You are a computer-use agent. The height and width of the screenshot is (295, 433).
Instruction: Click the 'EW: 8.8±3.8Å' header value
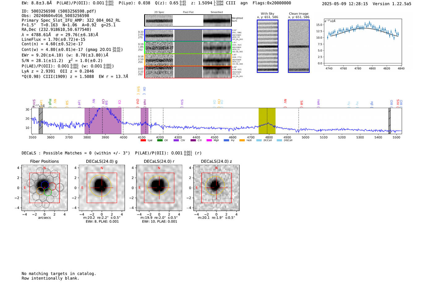pyautogui.click(x=36, y=3)
